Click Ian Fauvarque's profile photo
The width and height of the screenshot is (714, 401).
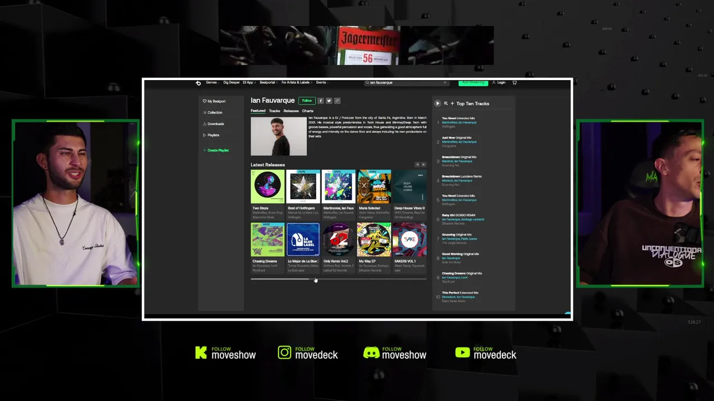278,136
